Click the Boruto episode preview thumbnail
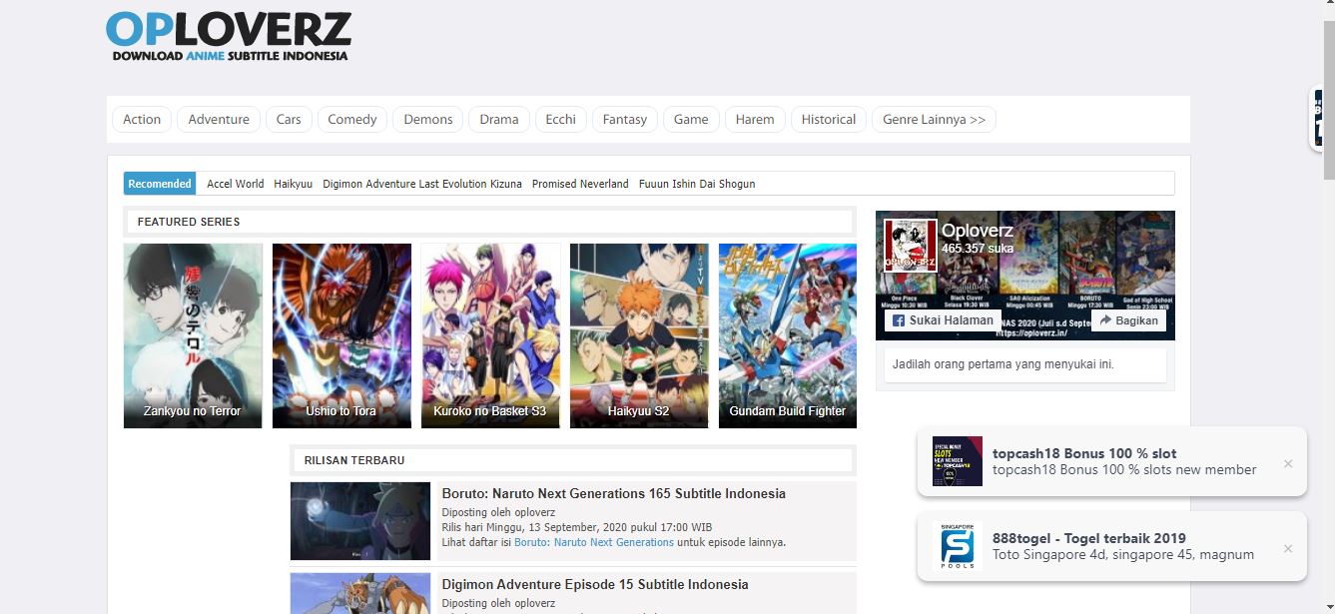Image resolution: width=1335 pixels, height=614 pixels. [360, 521]
